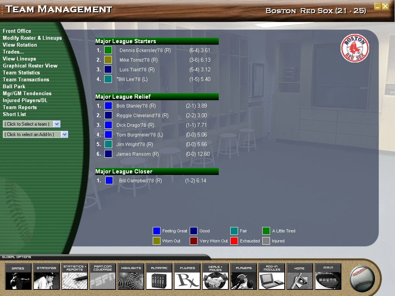Open Modify Roster & Lineups

click(32, 38)
